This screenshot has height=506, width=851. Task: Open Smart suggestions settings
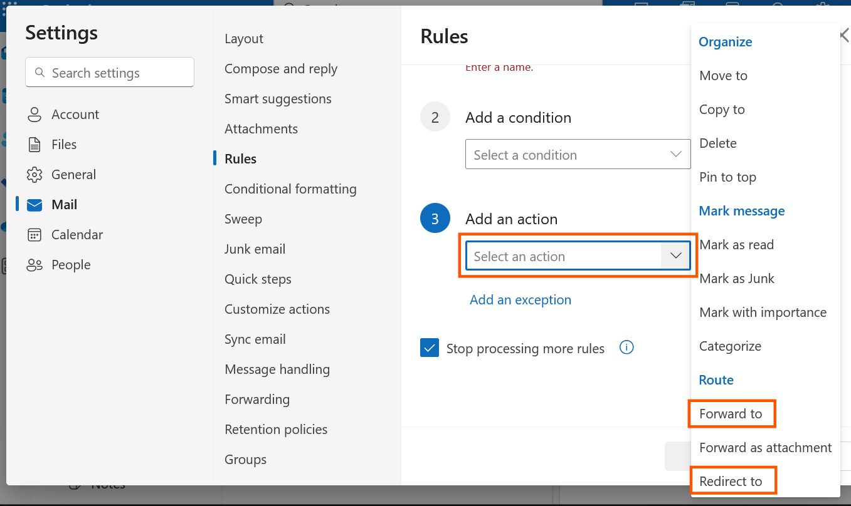click(278, 99)
